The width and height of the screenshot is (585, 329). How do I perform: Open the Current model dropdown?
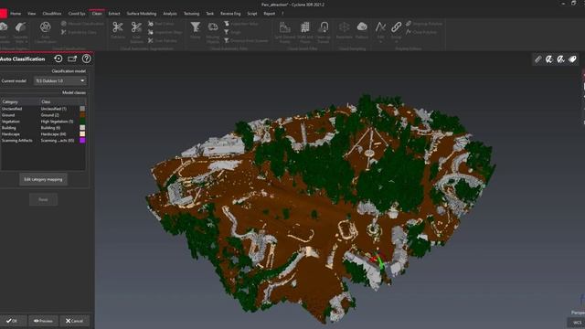(60, 80)
